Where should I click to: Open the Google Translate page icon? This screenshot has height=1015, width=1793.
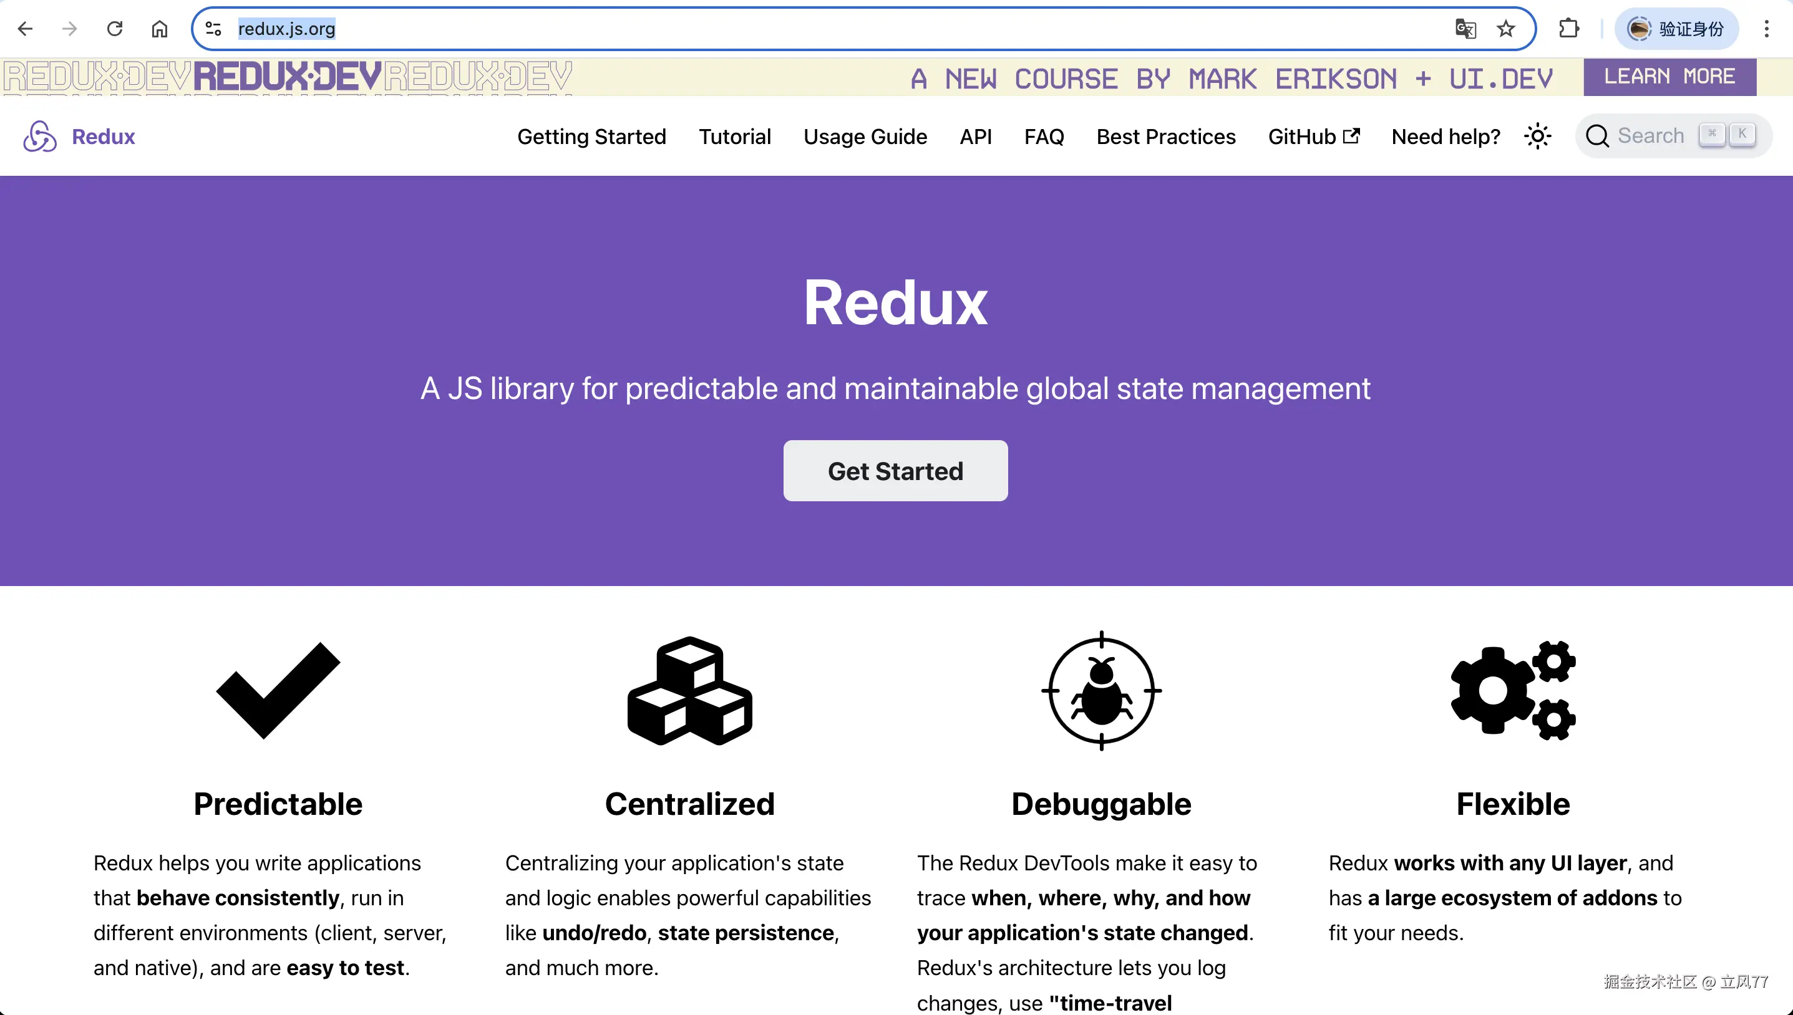(x=1465, y=29)
